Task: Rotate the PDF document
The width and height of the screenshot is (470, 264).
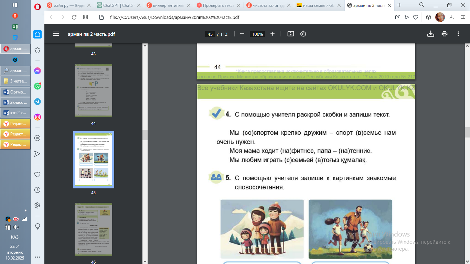Action: click(303, 34)
